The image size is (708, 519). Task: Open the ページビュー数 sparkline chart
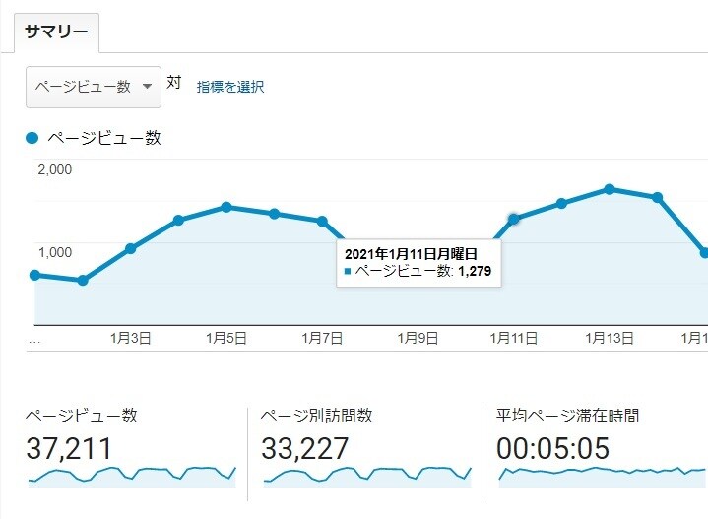[132, 477]
